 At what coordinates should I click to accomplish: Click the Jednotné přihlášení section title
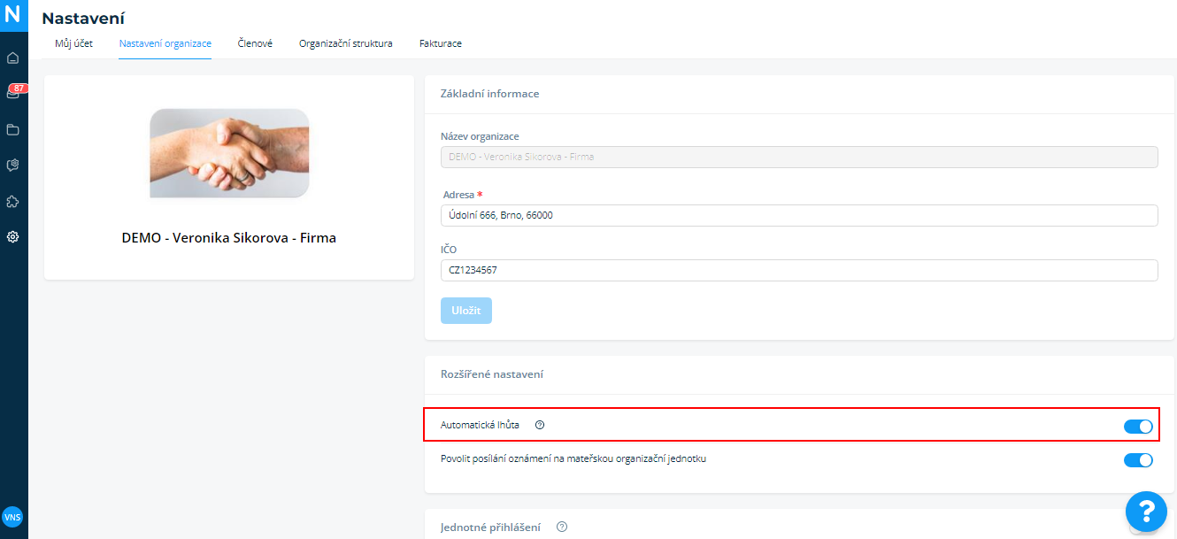(x=492, y=527)
